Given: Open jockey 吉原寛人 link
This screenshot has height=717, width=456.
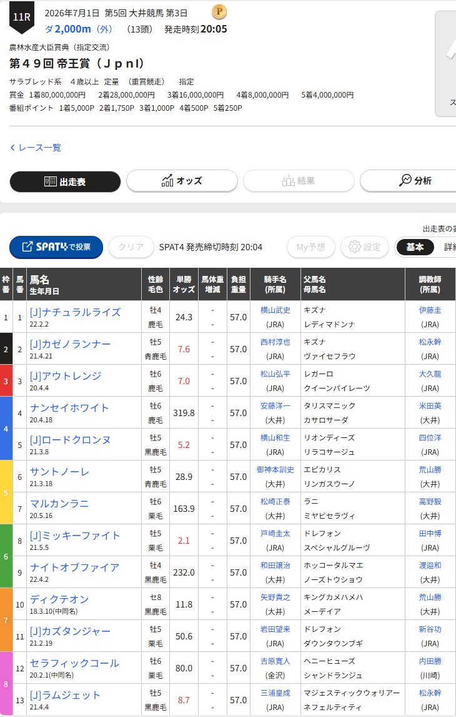Looking at the screenshot, I should (x=275, y=661).
